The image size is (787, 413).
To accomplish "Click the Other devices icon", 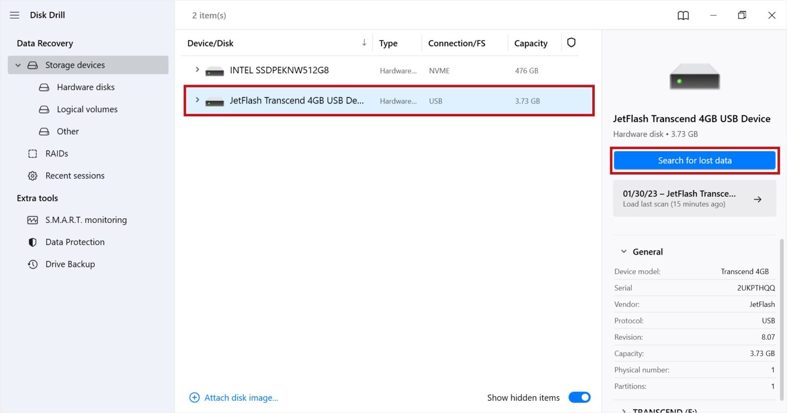I will 44,131.
